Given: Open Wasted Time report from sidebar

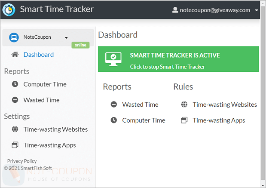Looking at the screenshot, I should (x=41, y=100).
